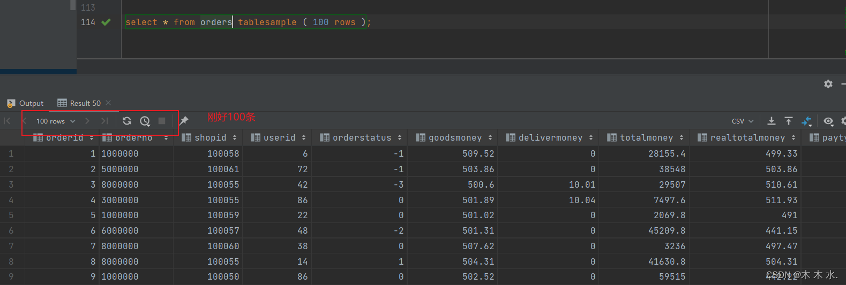This screenshot has height=285, width=846.
Task: Click the goodsmoney cell 509.52
Action: point(453,153)
